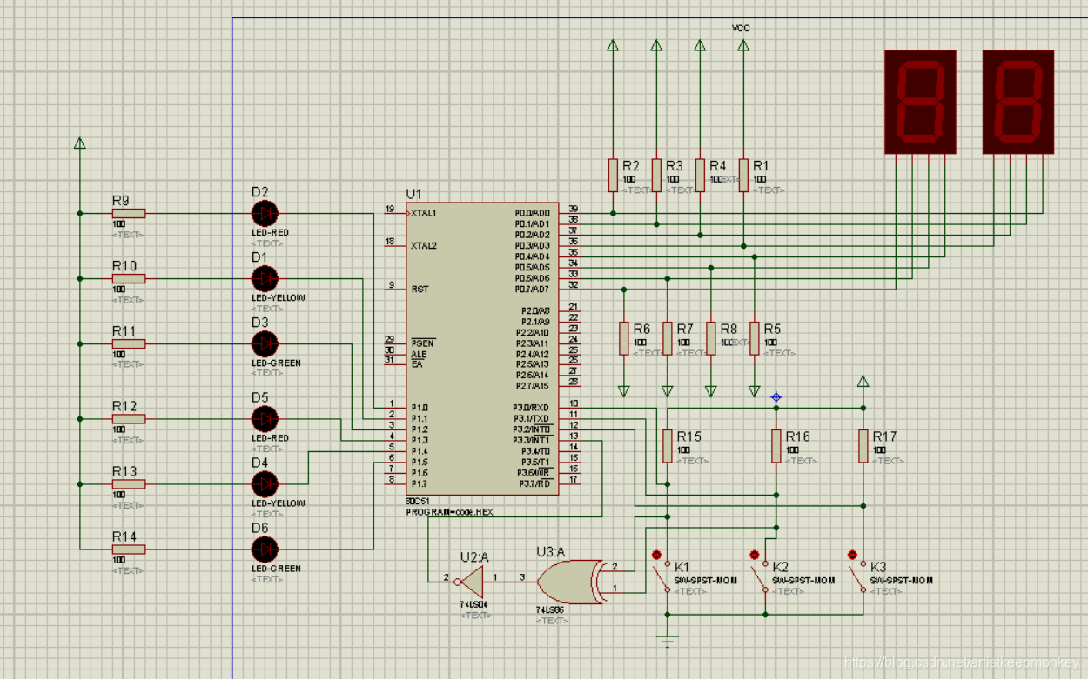Select resistor R1 body under VCC
This screenshot has height=679, width=1088.
[743, 175]
